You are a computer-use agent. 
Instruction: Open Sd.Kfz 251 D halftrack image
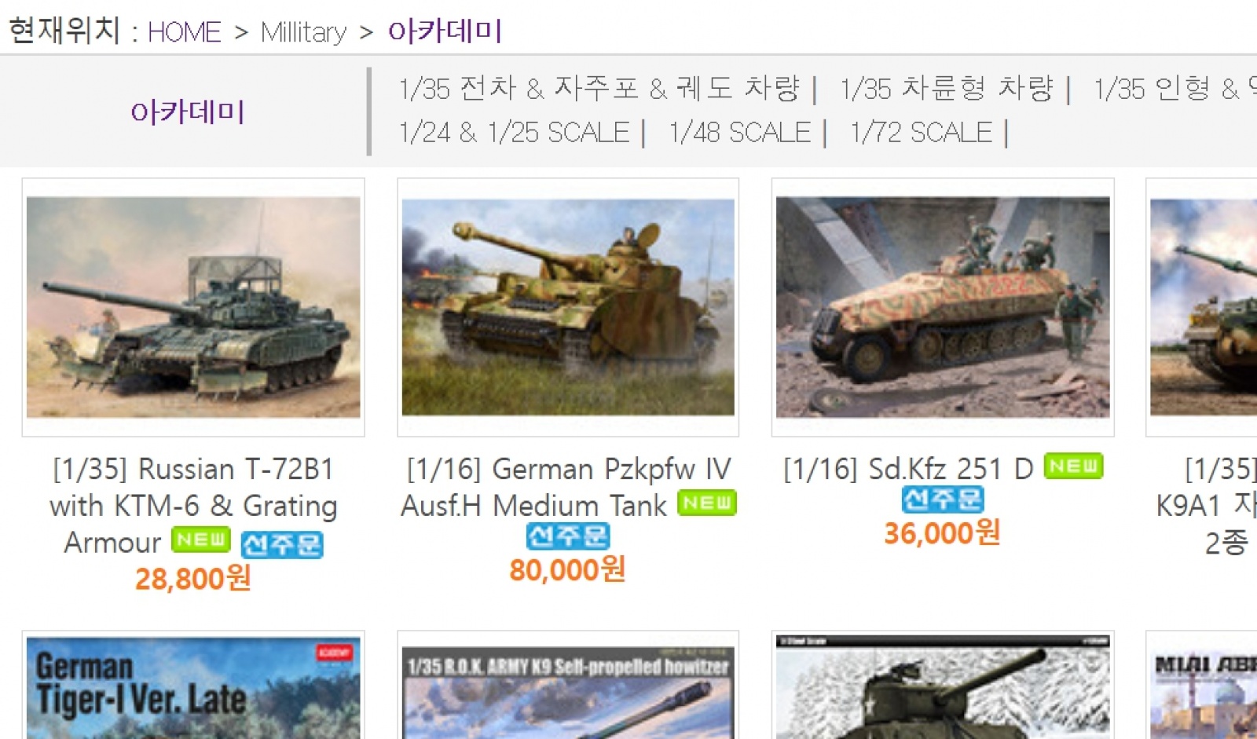[943, 307]
